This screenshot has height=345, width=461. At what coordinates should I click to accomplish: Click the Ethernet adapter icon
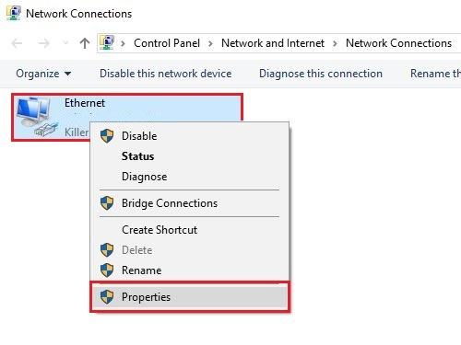(37, 117)
